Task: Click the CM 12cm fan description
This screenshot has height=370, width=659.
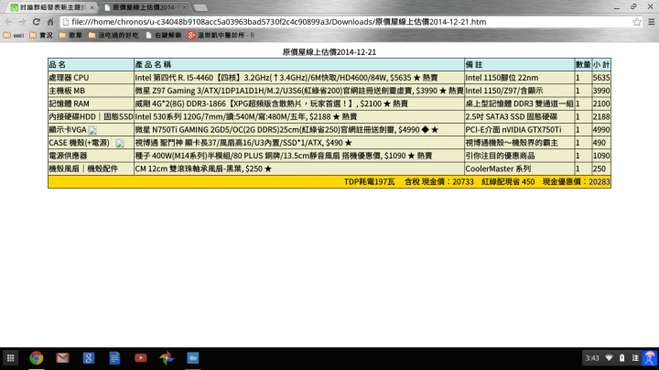Action: (x=203, y=169)
